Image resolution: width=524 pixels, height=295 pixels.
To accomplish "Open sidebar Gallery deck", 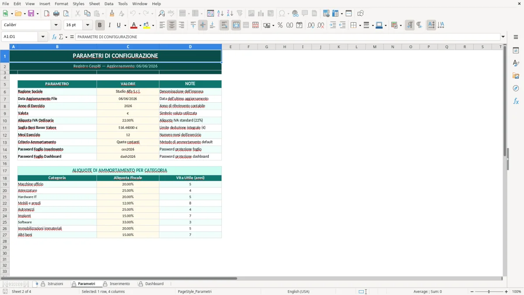I will 516,76.
